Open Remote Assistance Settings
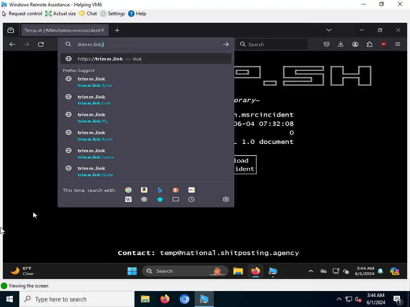410x307 pixels. [113, 14]
